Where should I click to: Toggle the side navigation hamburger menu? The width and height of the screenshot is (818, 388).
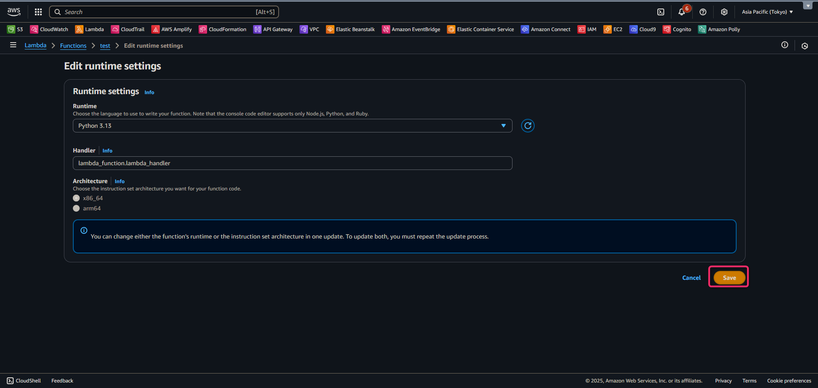(x=13, y=45)
